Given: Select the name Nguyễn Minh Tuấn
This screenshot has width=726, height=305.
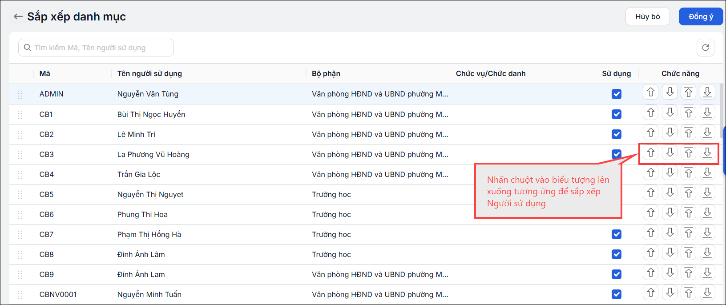Looking at the screenshot, I should (149, 294).
